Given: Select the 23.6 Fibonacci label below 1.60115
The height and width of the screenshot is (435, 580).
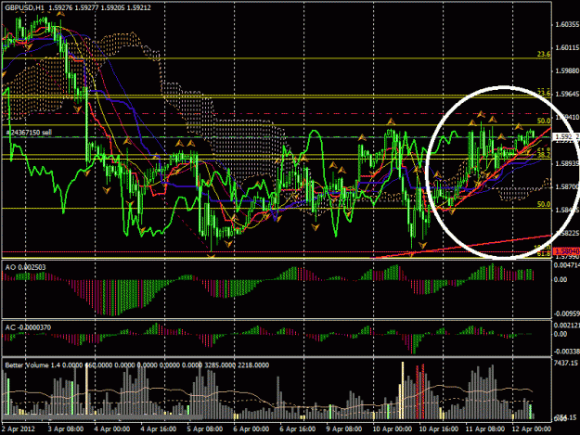Looking at the screenshot, I should [544, 55].
